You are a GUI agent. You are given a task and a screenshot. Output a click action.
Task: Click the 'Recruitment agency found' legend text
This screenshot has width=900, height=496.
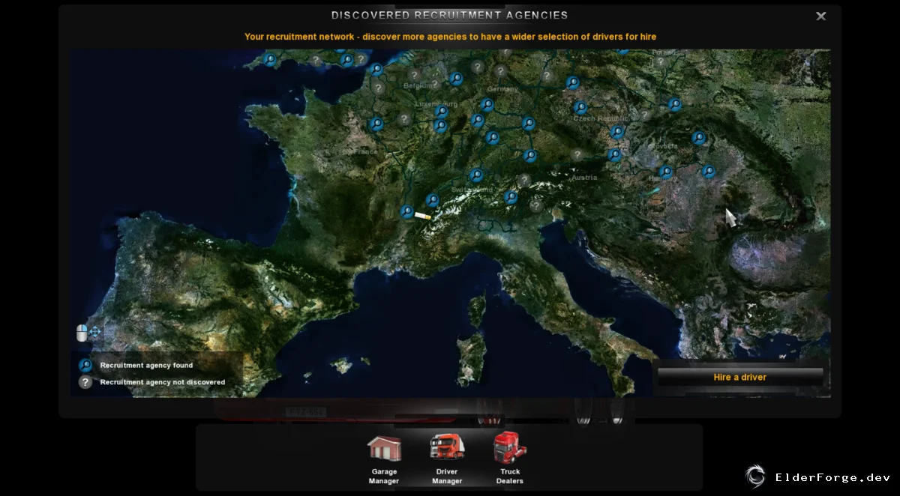[146, 366]
